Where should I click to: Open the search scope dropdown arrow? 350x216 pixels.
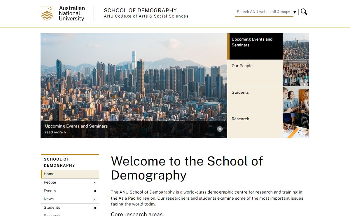coord(295,12)
